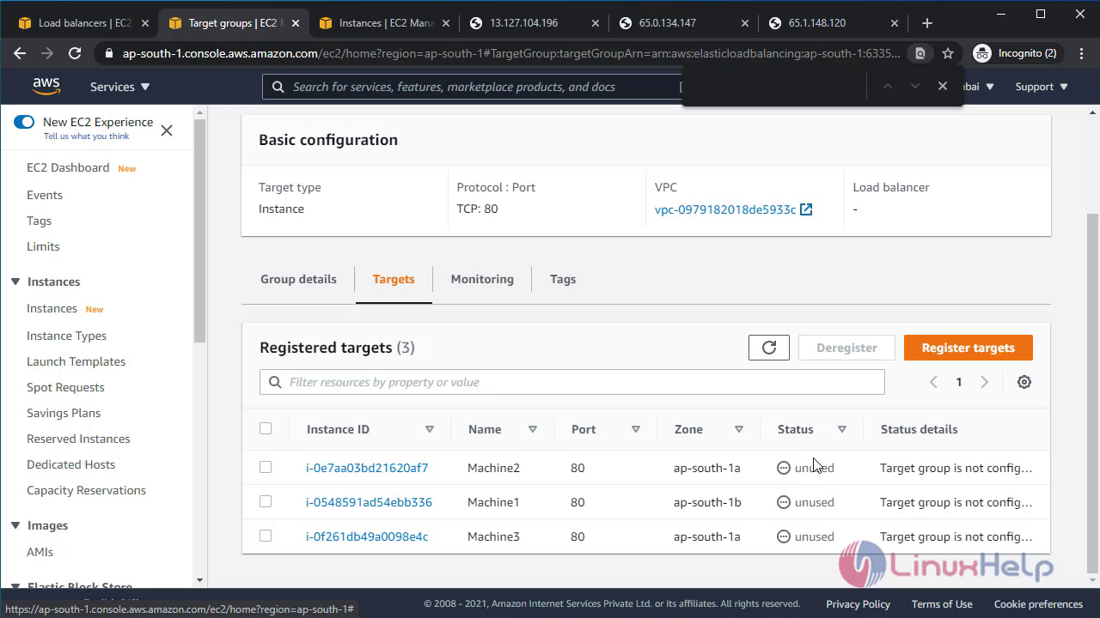Open Launch Templates in sidebar
Image resolution: width=1100 pixels, height=618 pixels.
coord(76,361)
